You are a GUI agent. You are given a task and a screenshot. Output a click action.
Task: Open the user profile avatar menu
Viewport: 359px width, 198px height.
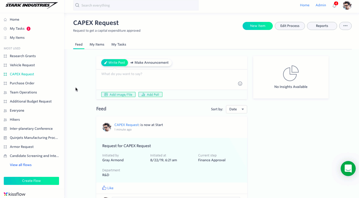(x=347, y=5)
